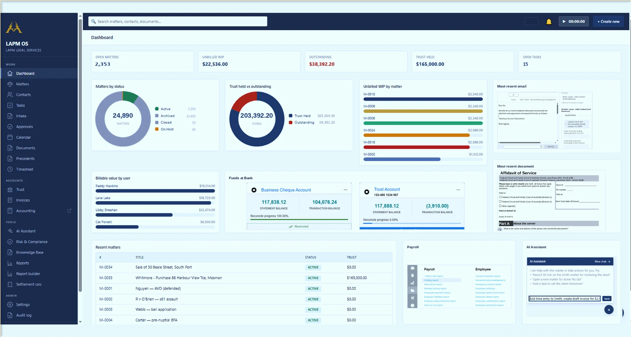Open the Reports bar chart icon

(10, 263)
